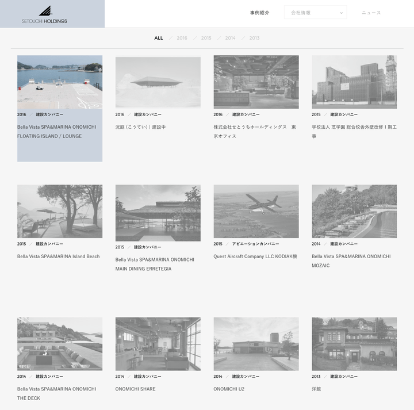Click the MAIN DINING ERRETEGIA title
414x410 pixels.
(x=155, y=264)
